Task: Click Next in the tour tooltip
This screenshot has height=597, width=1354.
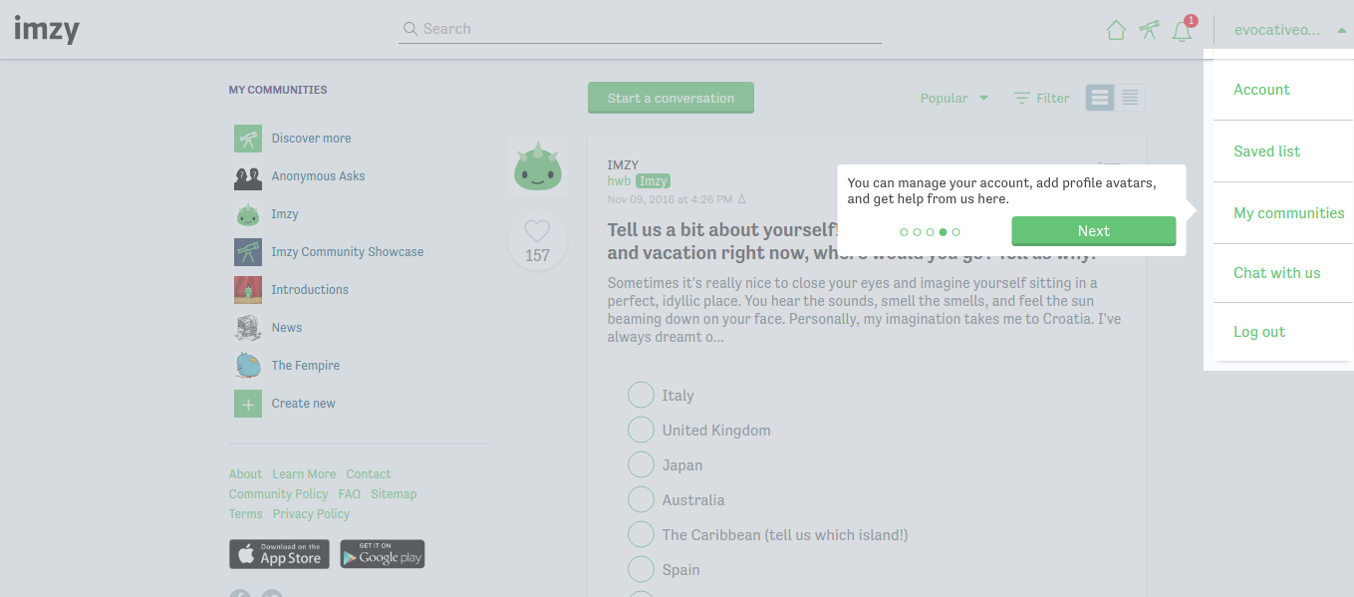Action: pos(1093,230)
